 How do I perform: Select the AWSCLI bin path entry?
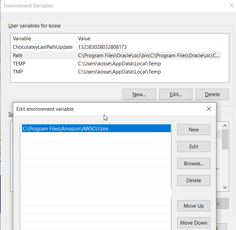point(96,128)
